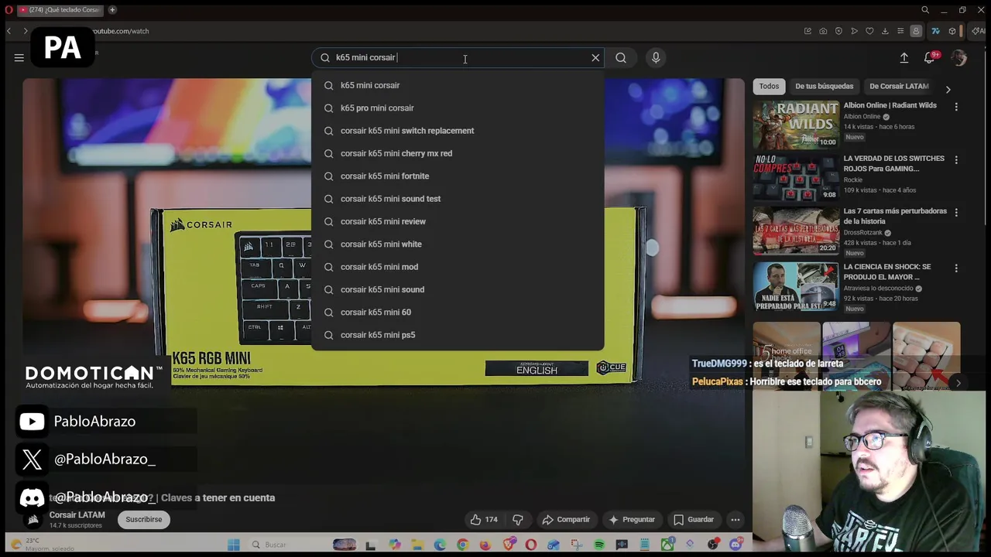Click the magnifier search button beside the search box
The width and height of the screenshot is (991, 557).
(621, 57)
